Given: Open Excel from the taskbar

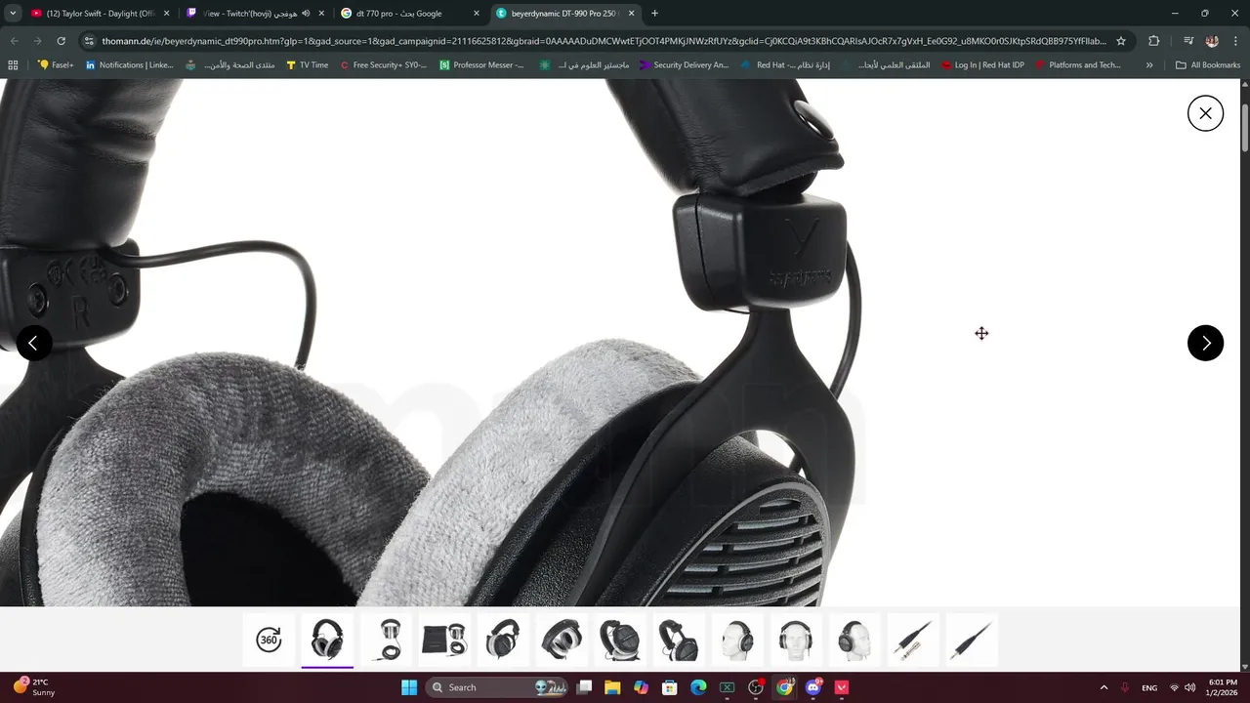Looking at the screenshot, I should [x=727, y=687].
